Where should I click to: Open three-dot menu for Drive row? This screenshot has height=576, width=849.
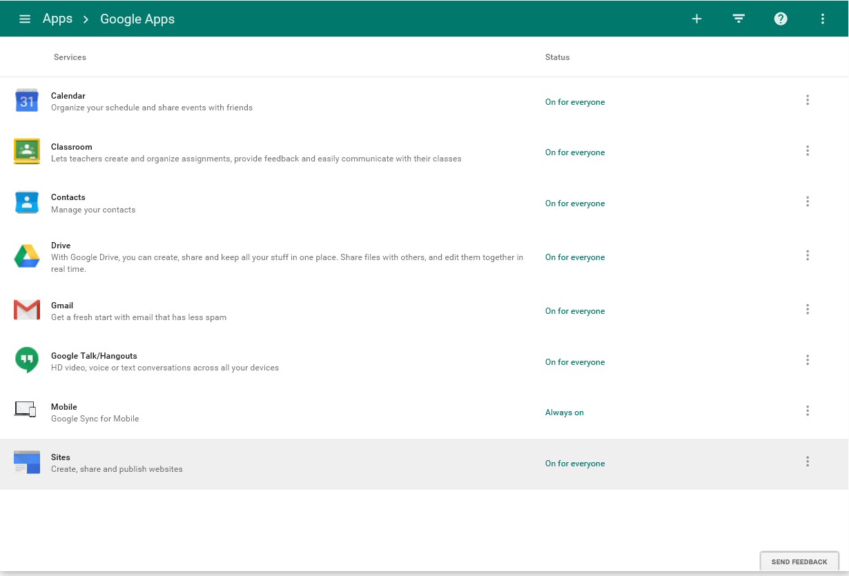[808, 255]
